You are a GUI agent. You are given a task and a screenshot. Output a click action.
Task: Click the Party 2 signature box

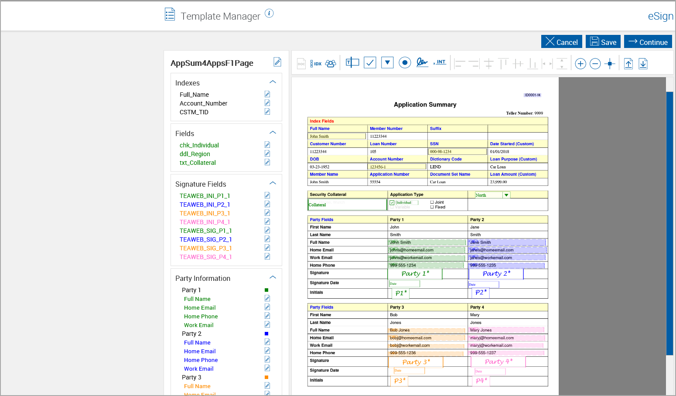click(496, 274)
